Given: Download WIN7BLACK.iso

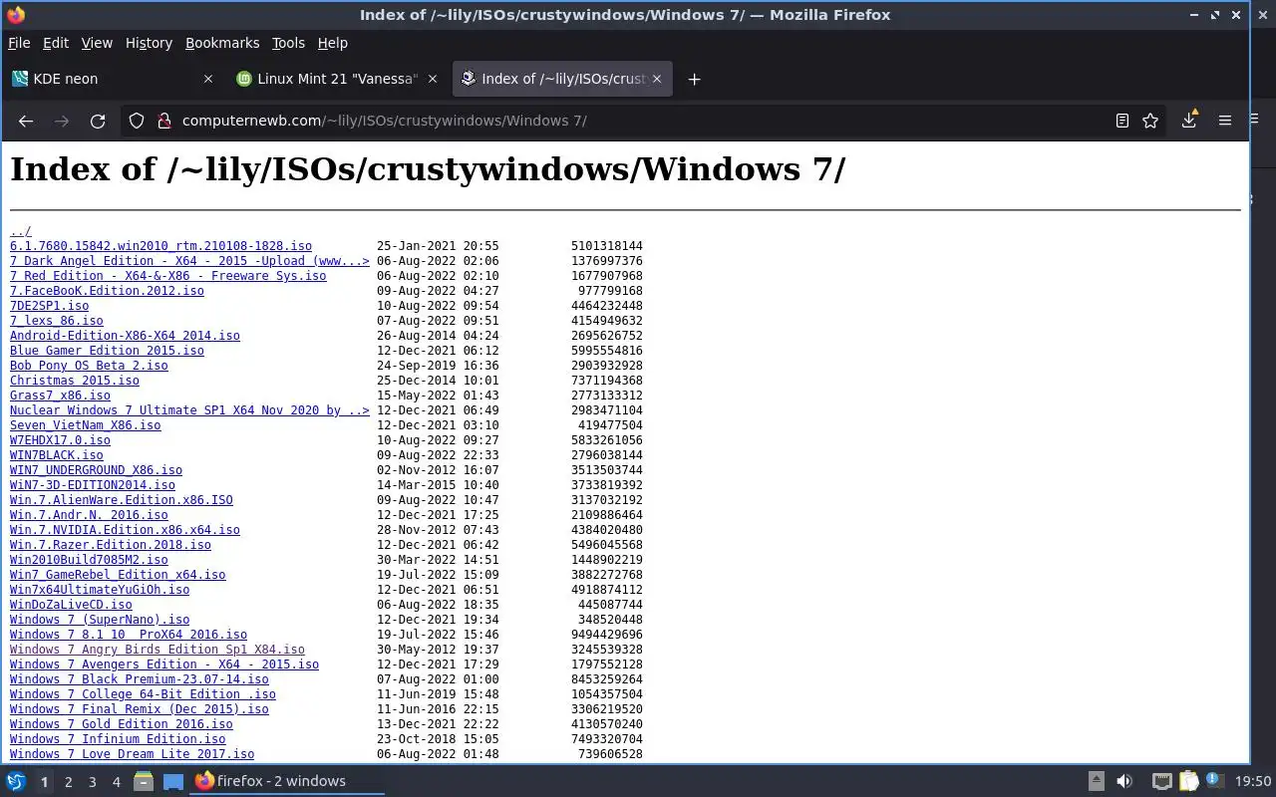Looking at the screenshot, I should 57,455.
